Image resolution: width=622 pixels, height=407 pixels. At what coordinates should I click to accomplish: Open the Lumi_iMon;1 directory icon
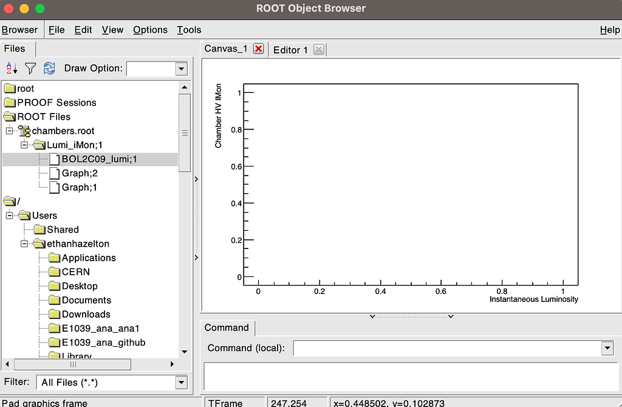tap(39, 145)
